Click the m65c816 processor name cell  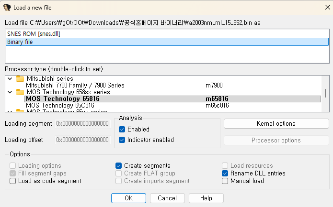pos(217,105)
